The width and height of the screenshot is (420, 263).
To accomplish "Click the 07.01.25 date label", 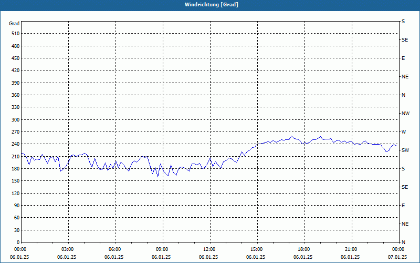I will point(397,257).
